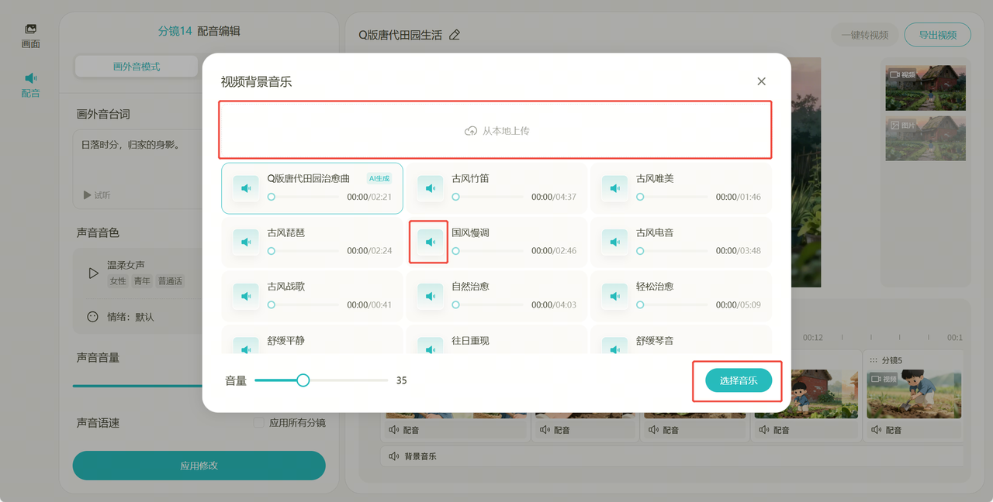Adjust the 音量 slider in music dialog
The height and width of the screenshot is (502, 993).
320,380
